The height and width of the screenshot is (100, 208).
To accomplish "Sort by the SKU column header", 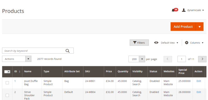I will tap(94, 72).
